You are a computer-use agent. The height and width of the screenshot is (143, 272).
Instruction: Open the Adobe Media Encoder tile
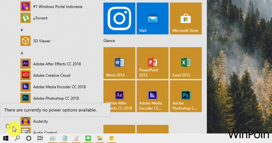tap(153, 96)
